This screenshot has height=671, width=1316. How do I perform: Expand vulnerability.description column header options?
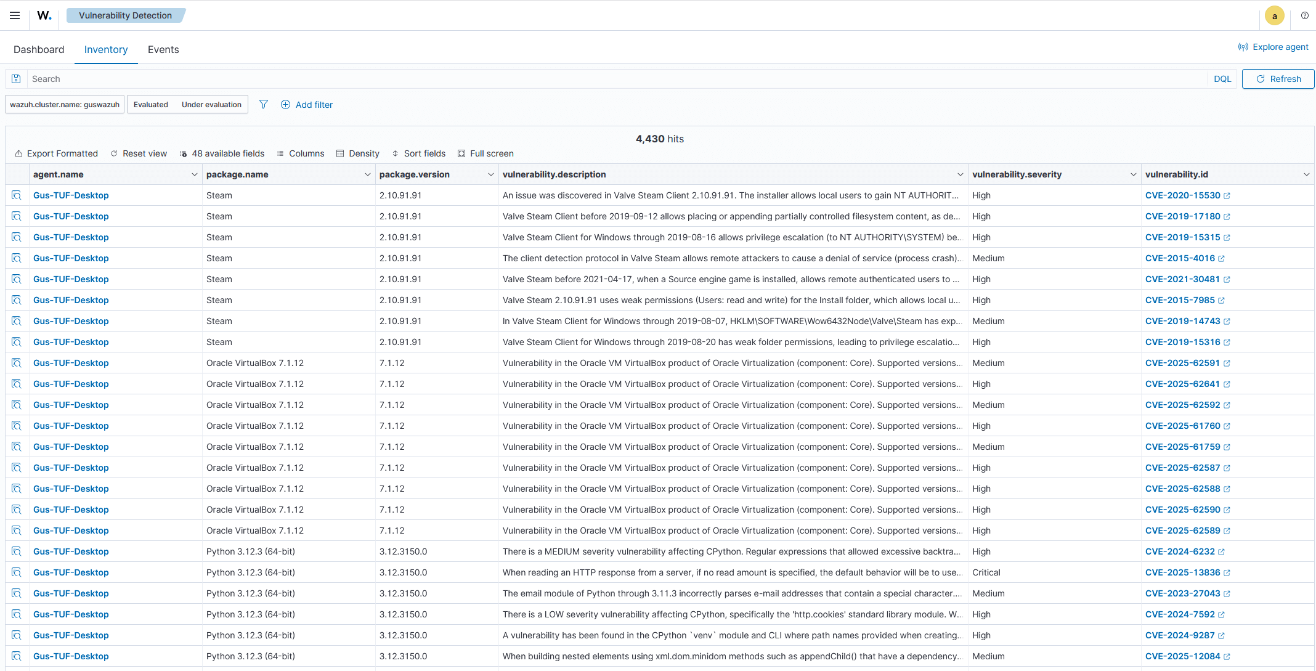[x=961, y=175]
